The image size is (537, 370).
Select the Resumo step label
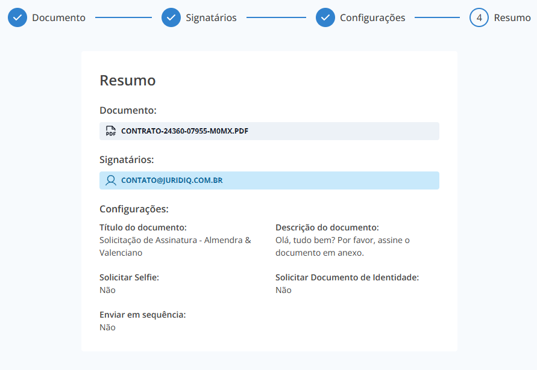click(512, 17)
